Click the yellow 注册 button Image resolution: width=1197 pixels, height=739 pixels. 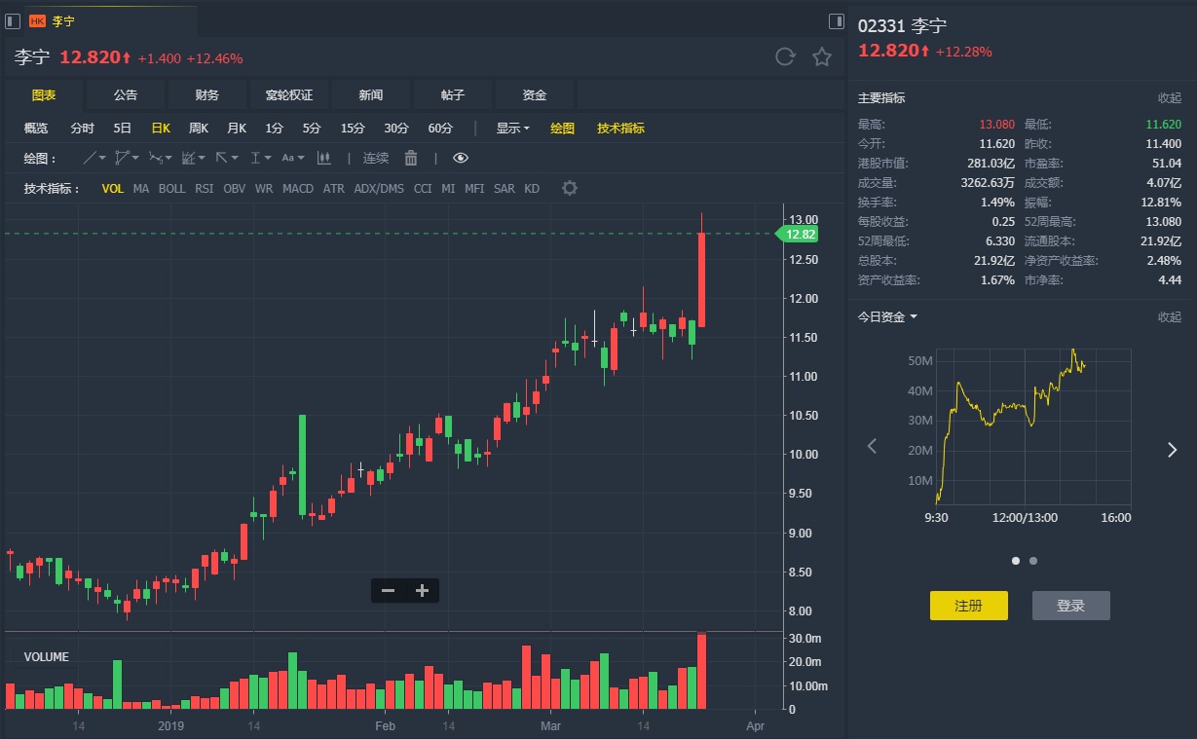pyautogui.click(x=968, y=606)
